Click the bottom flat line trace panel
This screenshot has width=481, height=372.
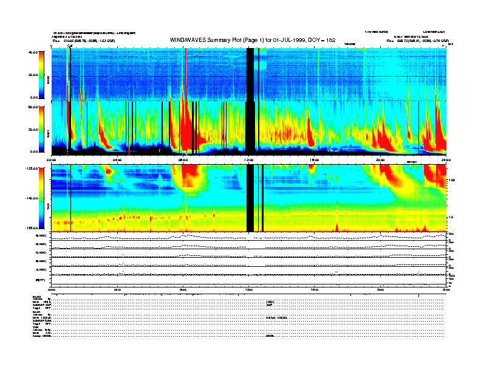[x=249, y=281]
